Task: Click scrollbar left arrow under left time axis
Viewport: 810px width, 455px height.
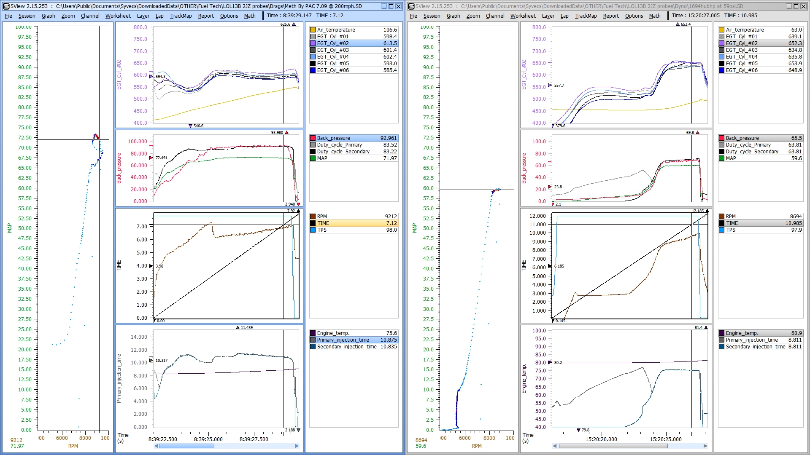Action: [x=156, y=446]
